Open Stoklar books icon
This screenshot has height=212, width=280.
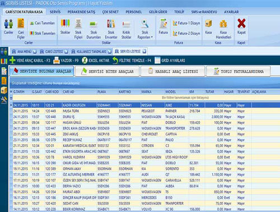(x=65, y=27)
